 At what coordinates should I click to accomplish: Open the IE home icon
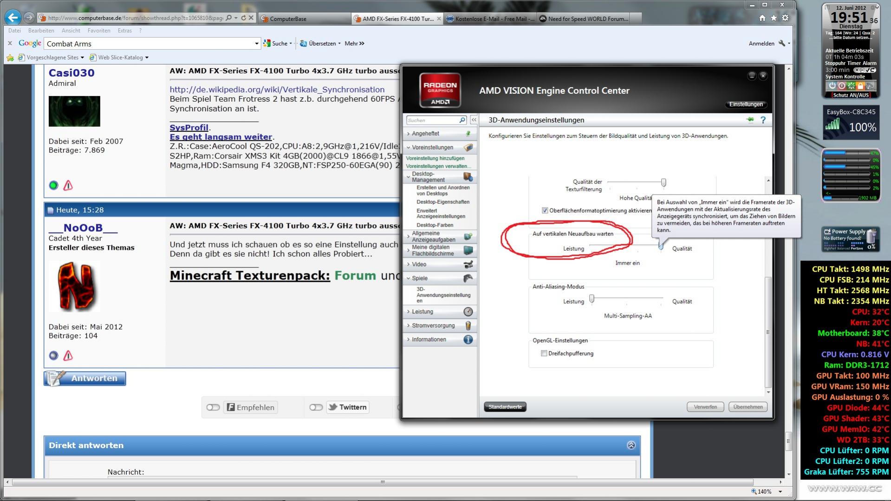(762, 18)
